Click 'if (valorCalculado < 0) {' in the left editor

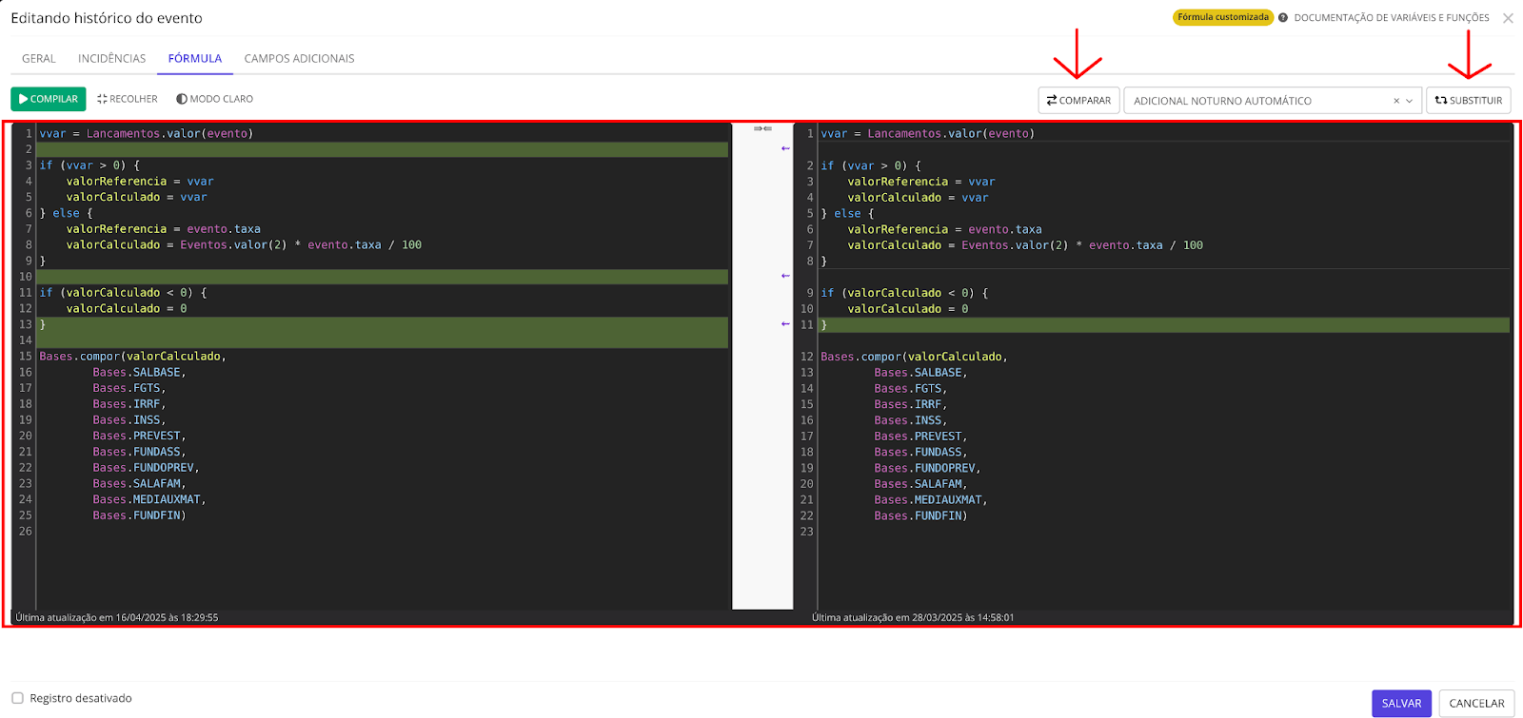tap(123, 293)
